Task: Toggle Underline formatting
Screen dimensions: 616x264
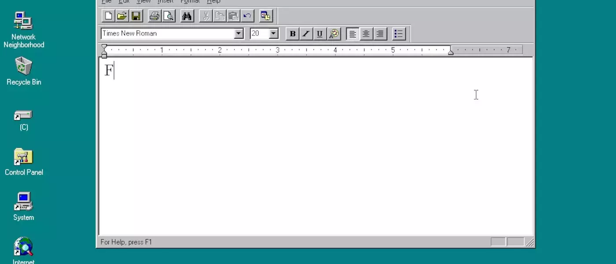Action: pyautogui.click(x=320, y=34)
